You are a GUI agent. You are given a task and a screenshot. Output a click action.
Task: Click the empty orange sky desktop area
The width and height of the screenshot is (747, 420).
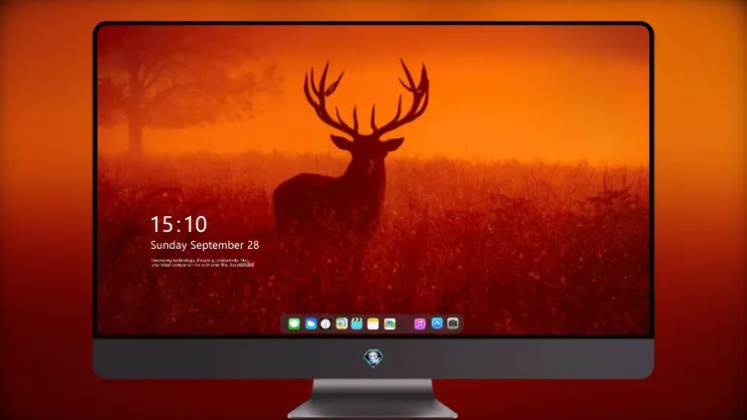[524, 86]
